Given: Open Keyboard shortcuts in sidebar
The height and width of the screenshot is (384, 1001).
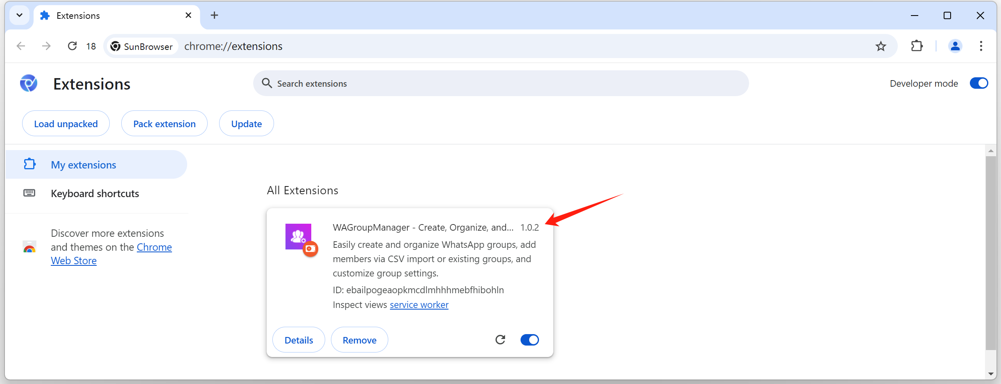Looking at the screenshot, I should 95,193.
